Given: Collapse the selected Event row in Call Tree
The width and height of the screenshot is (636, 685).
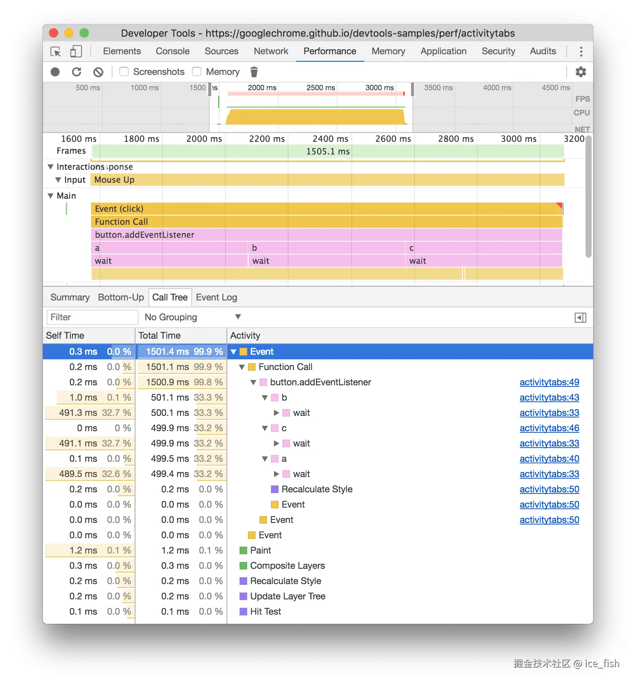Looking at the screenshot, I should 233,352.
